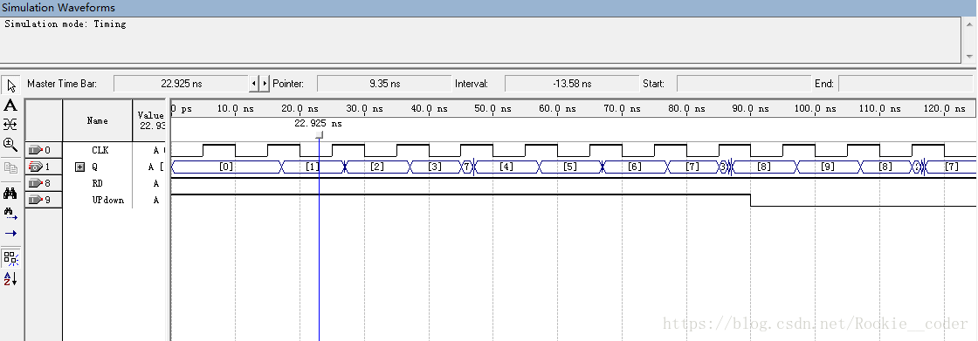The height and width of the screenshot is (341, 978).
Task: Click the 50.0 ns mark on time ruler
Action: point(492,108)
